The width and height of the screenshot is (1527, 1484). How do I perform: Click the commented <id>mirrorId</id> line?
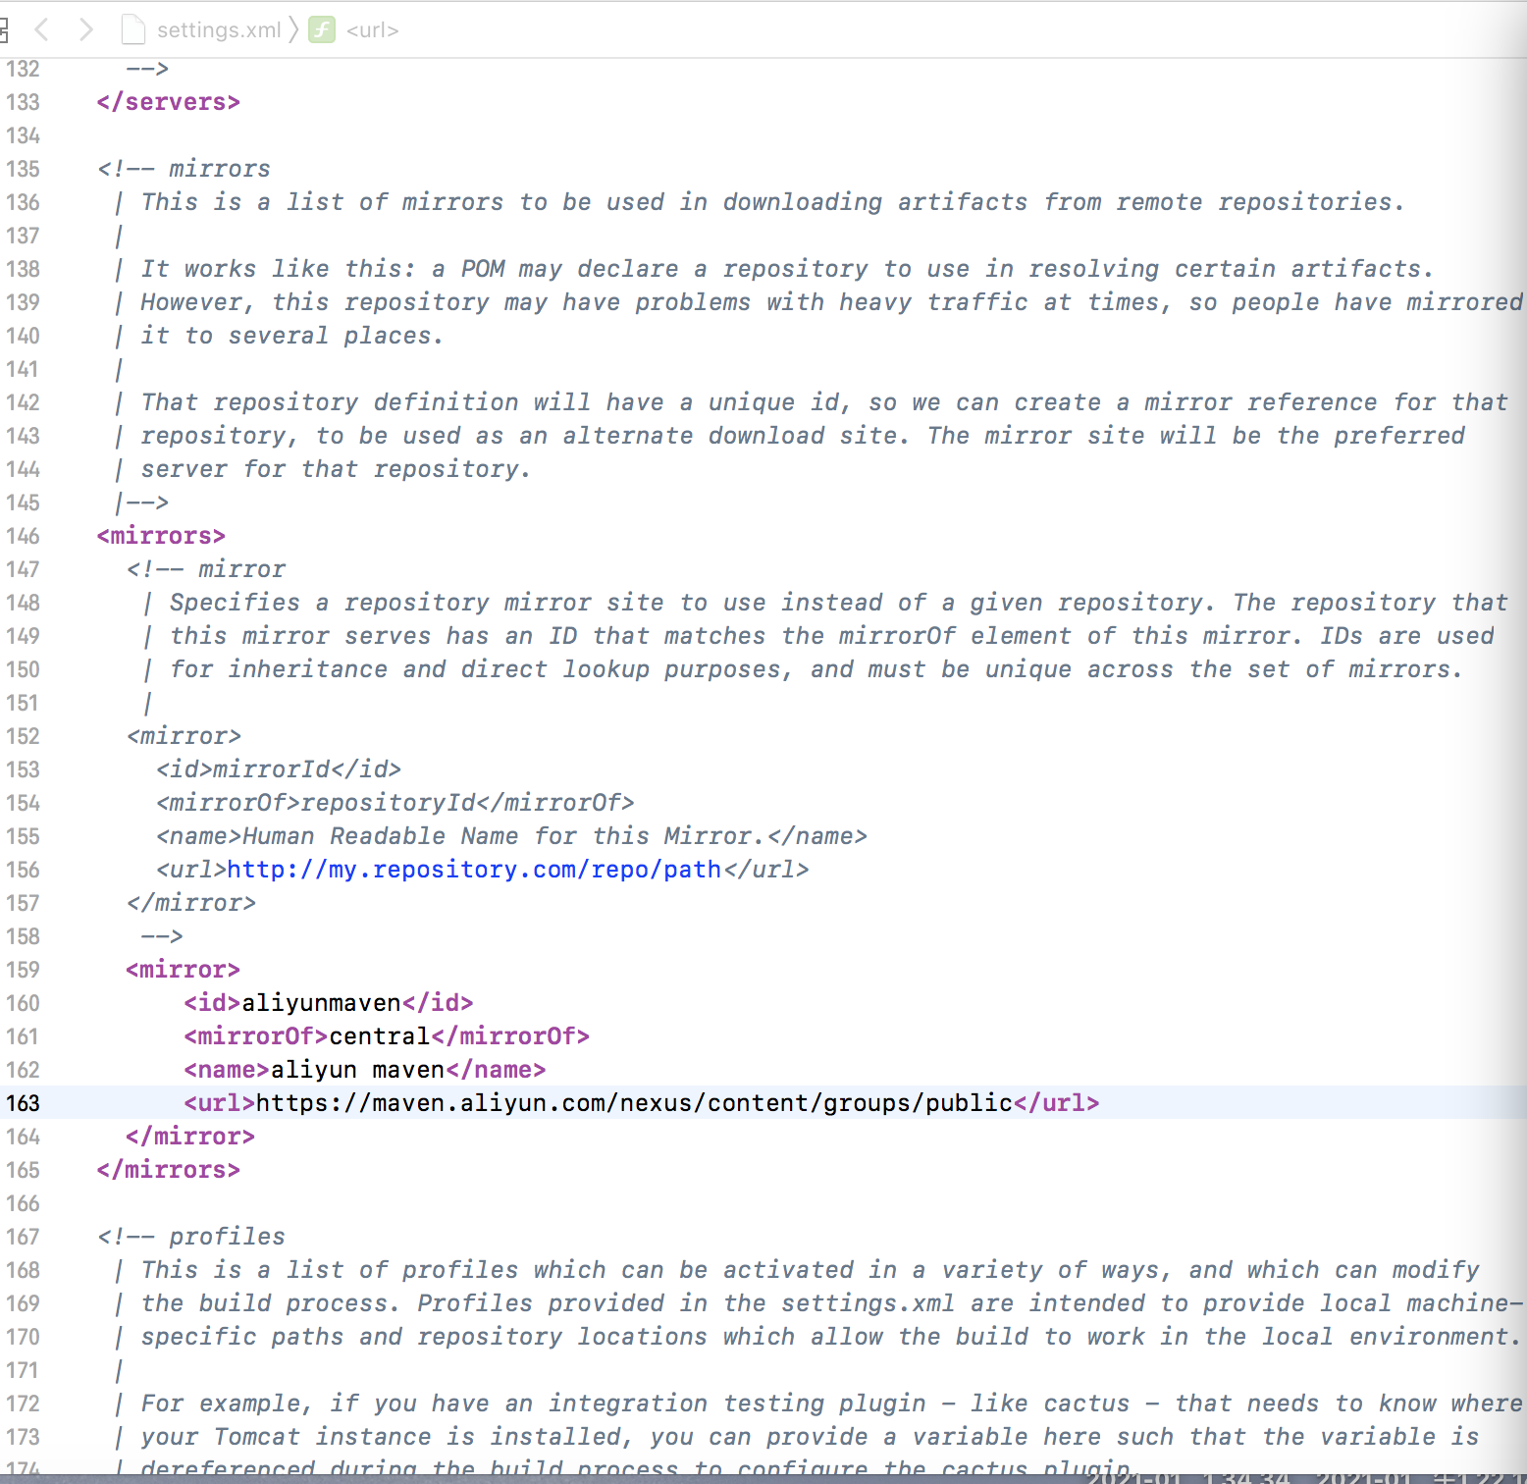pos(279,769)
